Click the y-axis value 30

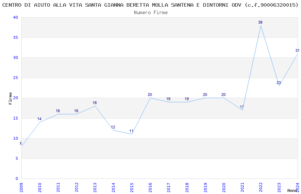click(16, 58)
